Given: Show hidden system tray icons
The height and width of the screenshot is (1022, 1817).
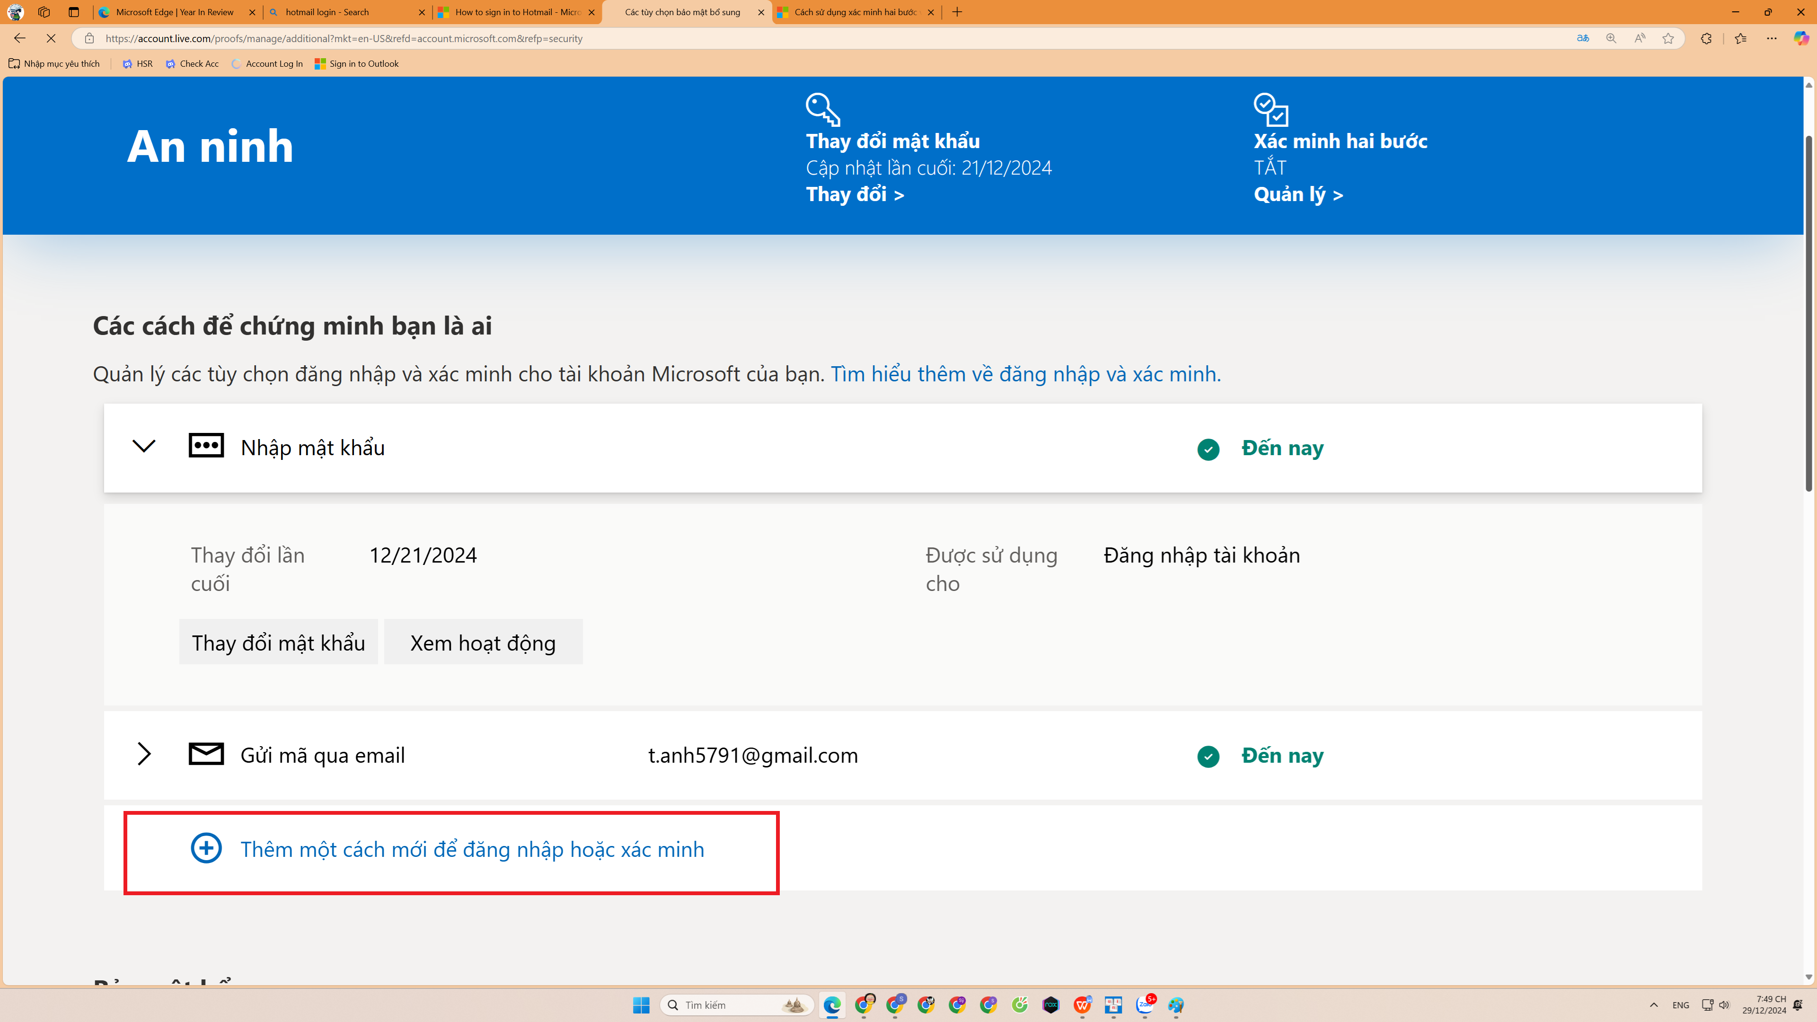Looking at the screenshot, I should pyautogui.click(x=1653, y=1005).
